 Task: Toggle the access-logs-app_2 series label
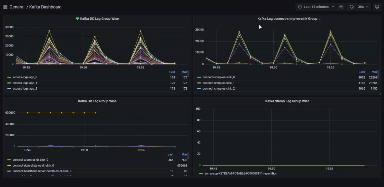tap(25, 89)
